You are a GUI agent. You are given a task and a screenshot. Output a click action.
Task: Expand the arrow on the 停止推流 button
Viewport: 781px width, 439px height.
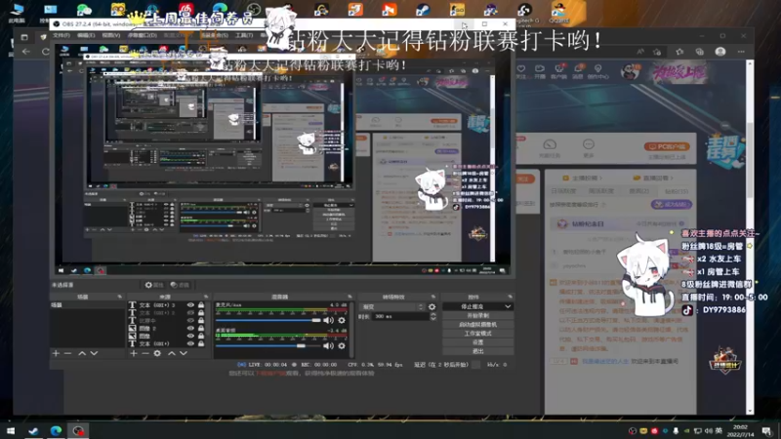coord(508,306)
